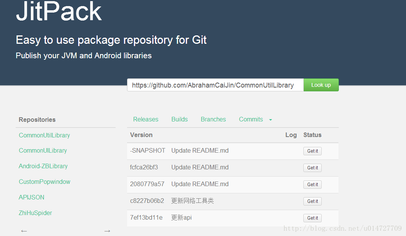The width and height of the screenshot is (406, 236).
Task: Open the ZhiHuSpider repository link
Action: 35,213
